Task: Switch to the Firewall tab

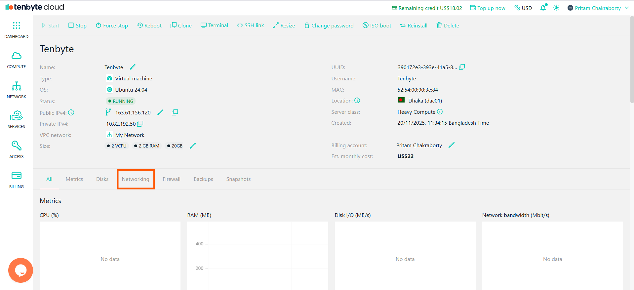Action: [x=171, y=179]
